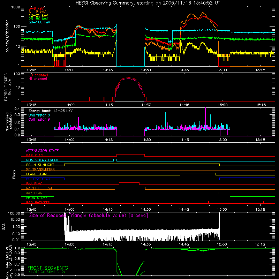The height and width of the screenshot is (279, 279).
Task: Click the NON SOLAR EVENT flag label
Action: [42, 160]
